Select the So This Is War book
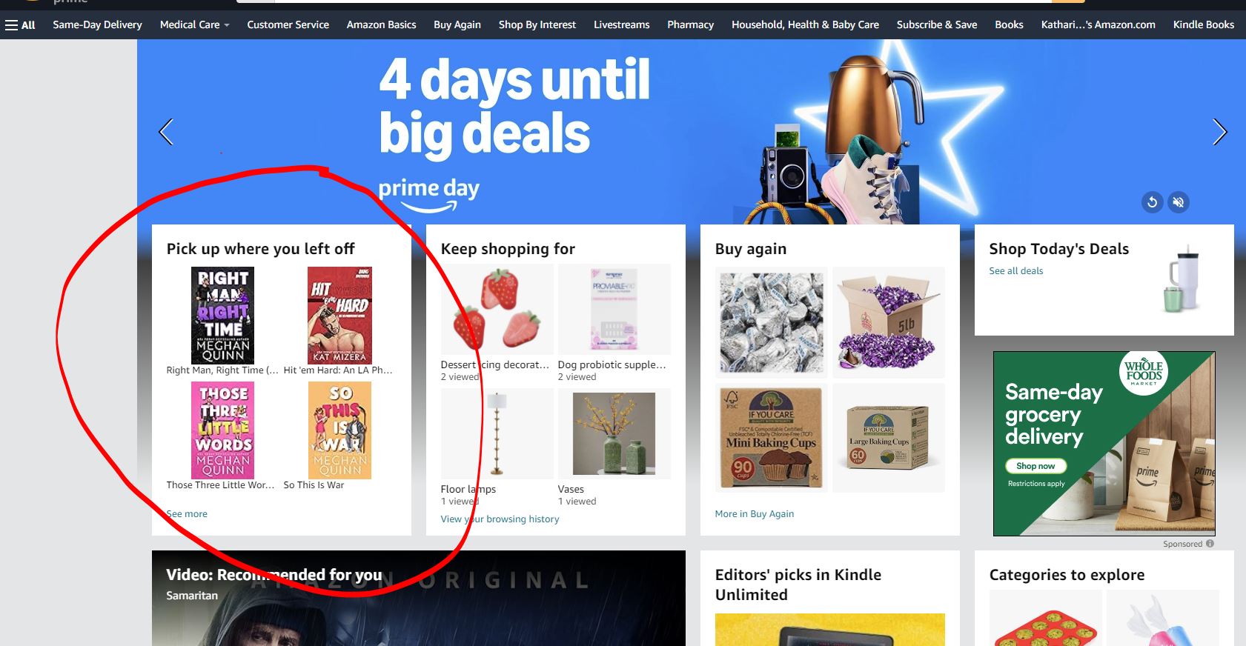Viewport: 1246px width, 646px height. 339,430
